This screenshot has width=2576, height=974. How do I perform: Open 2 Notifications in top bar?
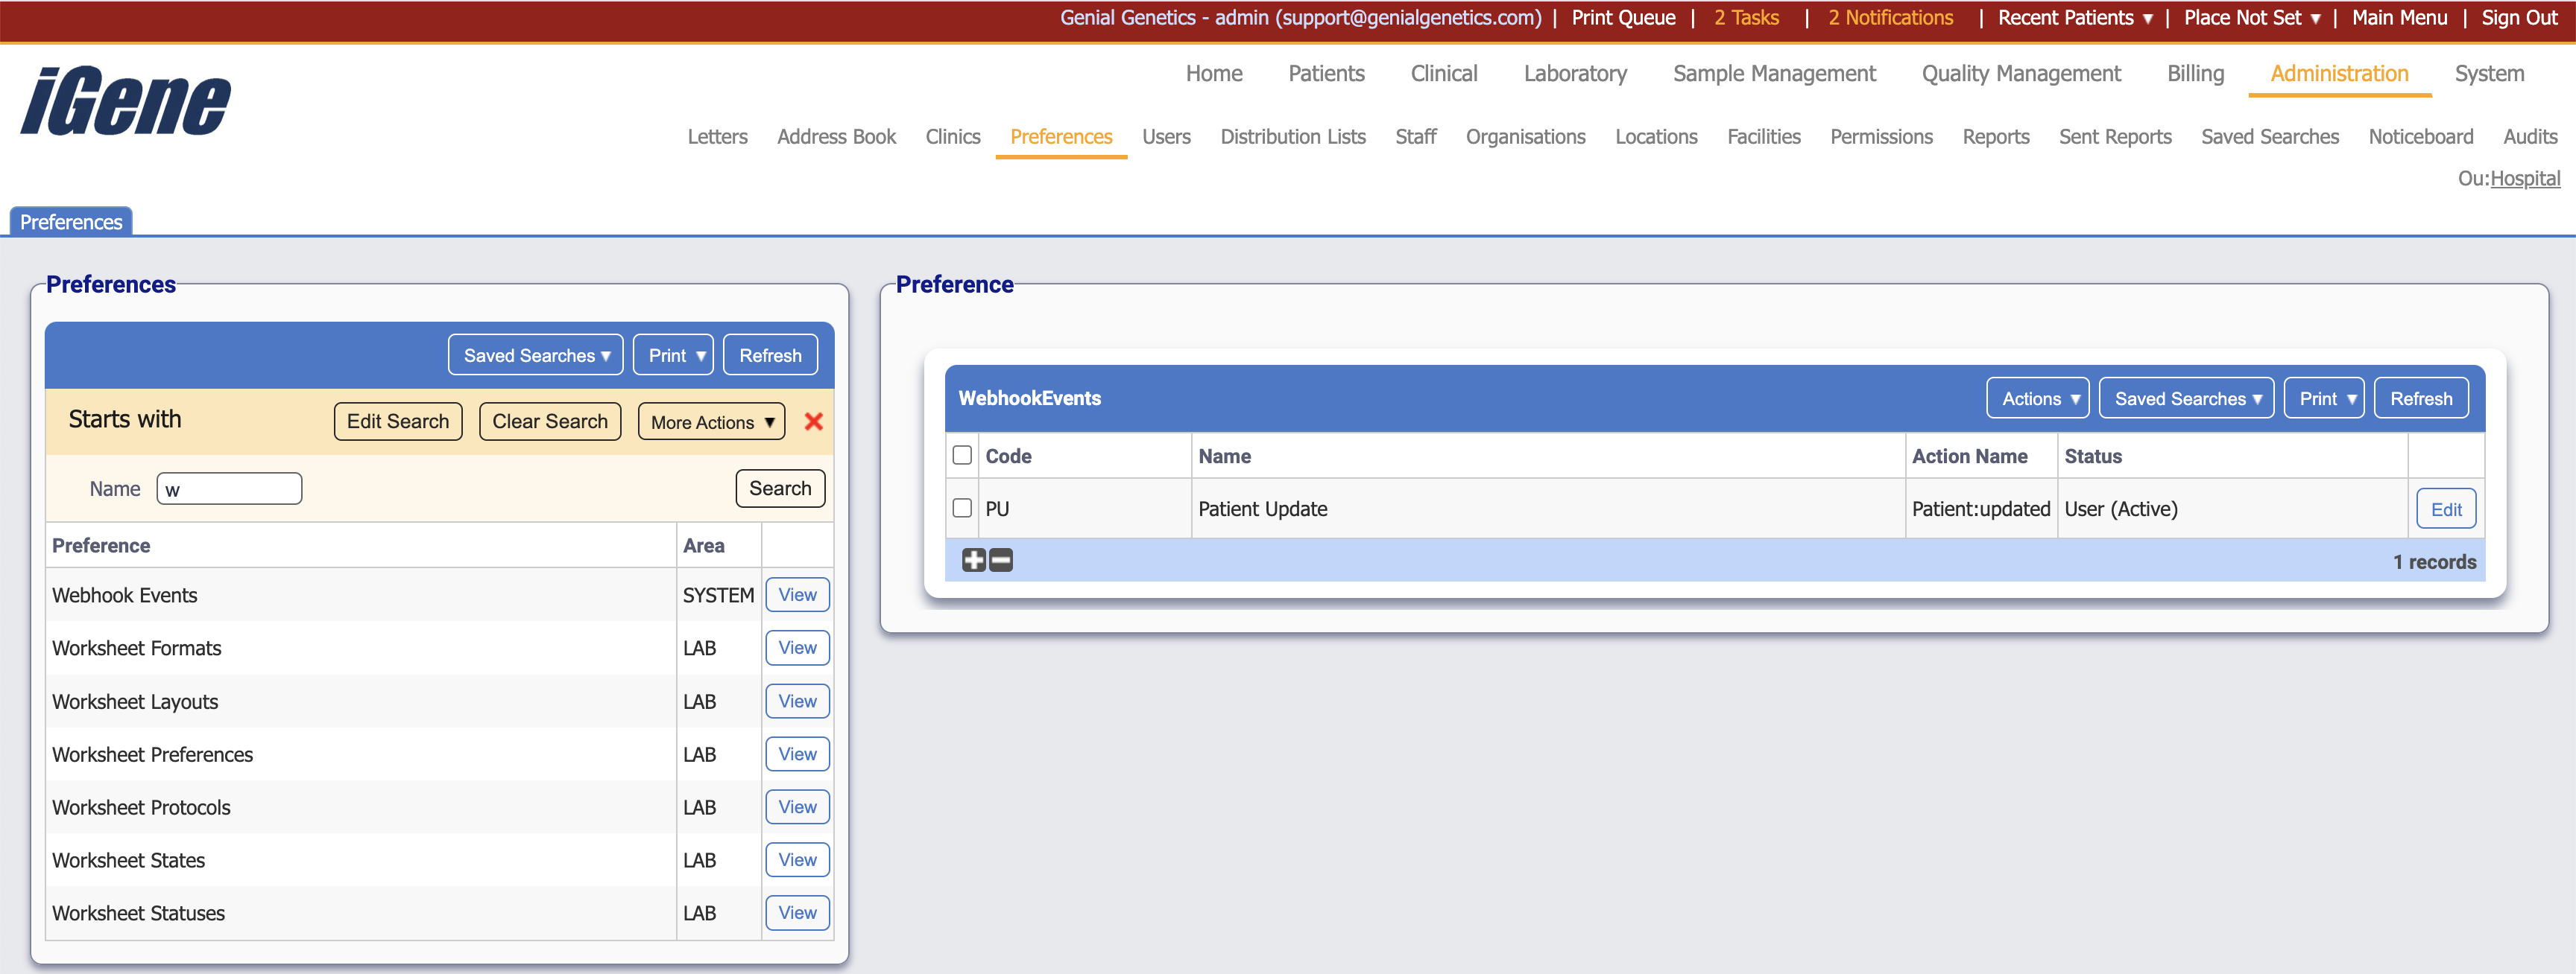click(x=1889, y=18)
